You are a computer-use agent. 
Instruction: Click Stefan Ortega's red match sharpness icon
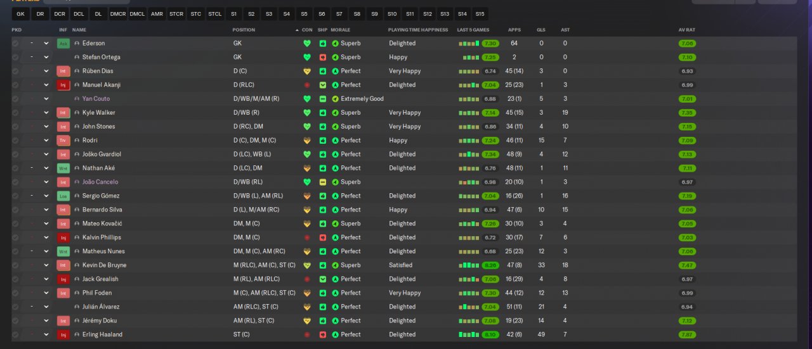pyautogui.click(x=323, y=58)
